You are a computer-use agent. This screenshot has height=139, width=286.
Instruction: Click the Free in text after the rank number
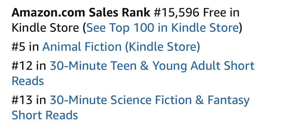coord(221,13)
